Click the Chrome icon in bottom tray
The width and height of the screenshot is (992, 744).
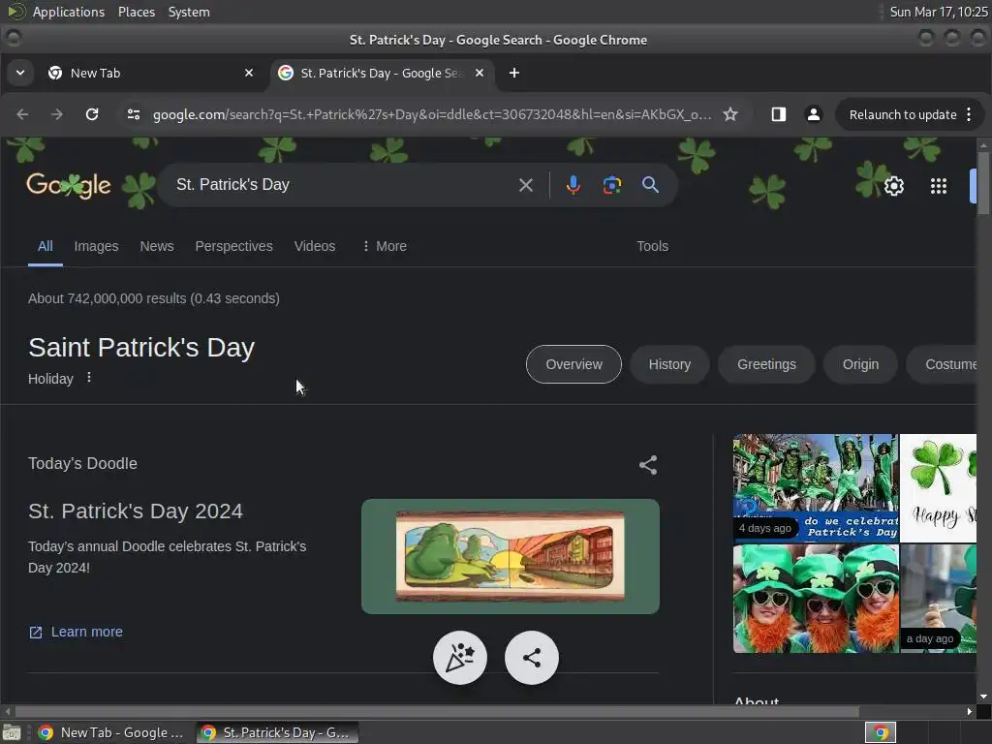pos(881,732)
